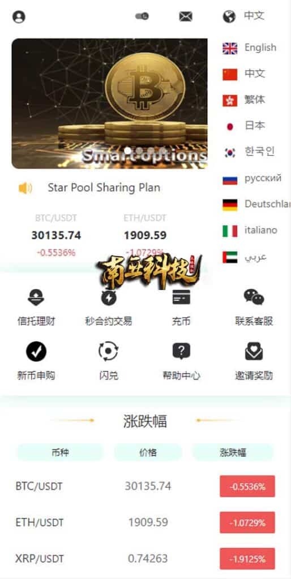
Task: Open the user profile icon
Action: pos(19,17)
